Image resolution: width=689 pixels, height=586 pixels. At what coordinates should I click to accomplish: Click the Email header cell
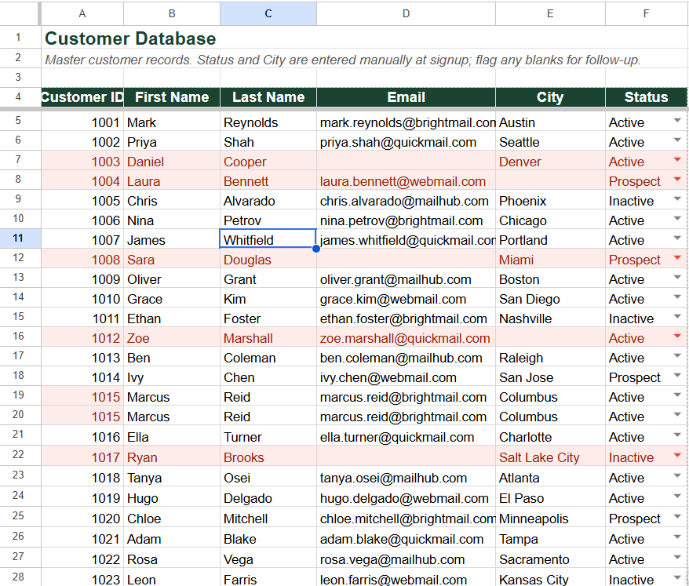(406, 97)
